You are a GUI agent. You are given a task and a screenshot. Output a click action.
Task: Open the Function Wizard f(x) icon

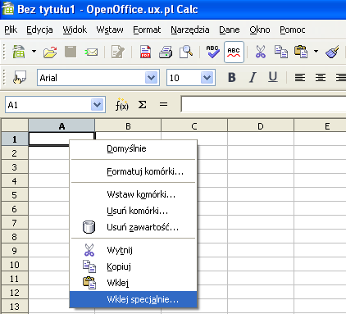(121, 105)
